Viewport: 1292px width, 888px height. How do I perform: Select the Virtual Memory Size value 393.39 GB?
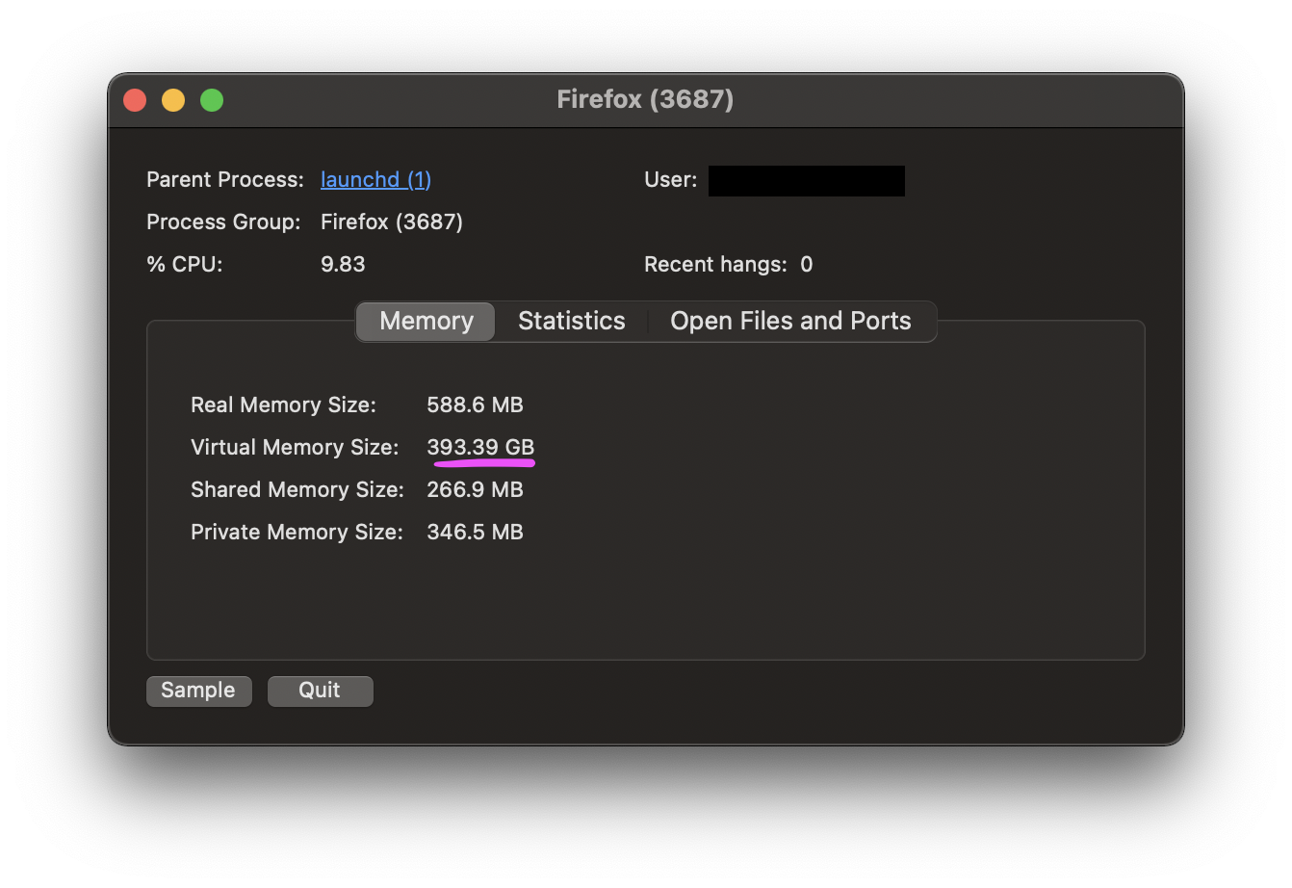(x=480, y=448)
